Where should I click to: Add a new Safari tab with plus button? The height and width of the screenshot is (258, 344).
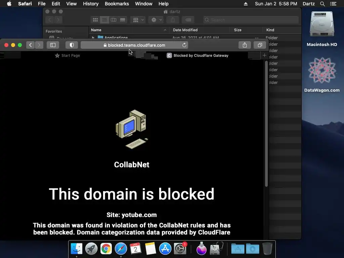(x=264, y=55)
